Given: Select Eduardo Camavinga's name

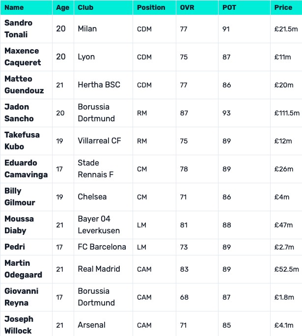Looking at the screenshot, I should click(x=26, y=169).
